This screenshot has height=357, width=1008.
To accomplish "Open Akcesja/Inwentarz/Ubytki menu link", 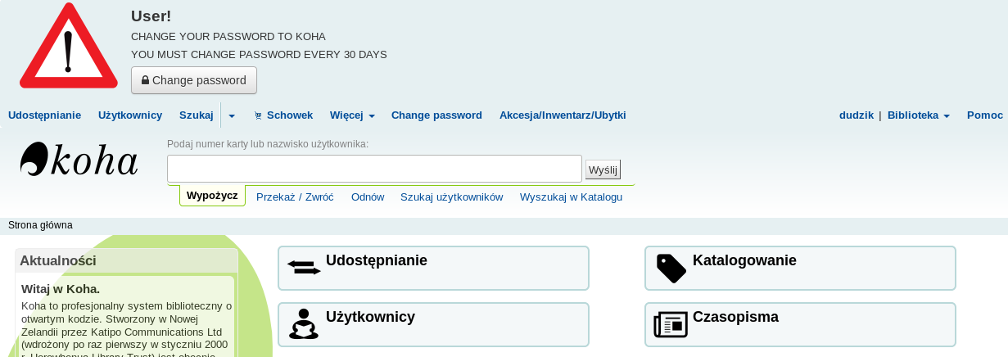I will 563,115.
